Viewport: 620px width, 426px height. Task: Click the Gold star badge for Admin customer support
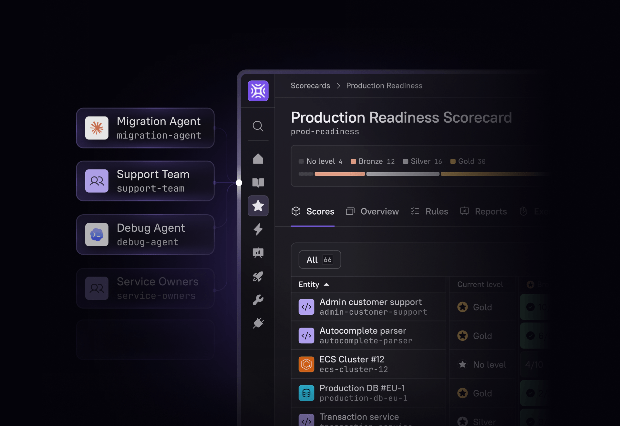pos(462,307)
